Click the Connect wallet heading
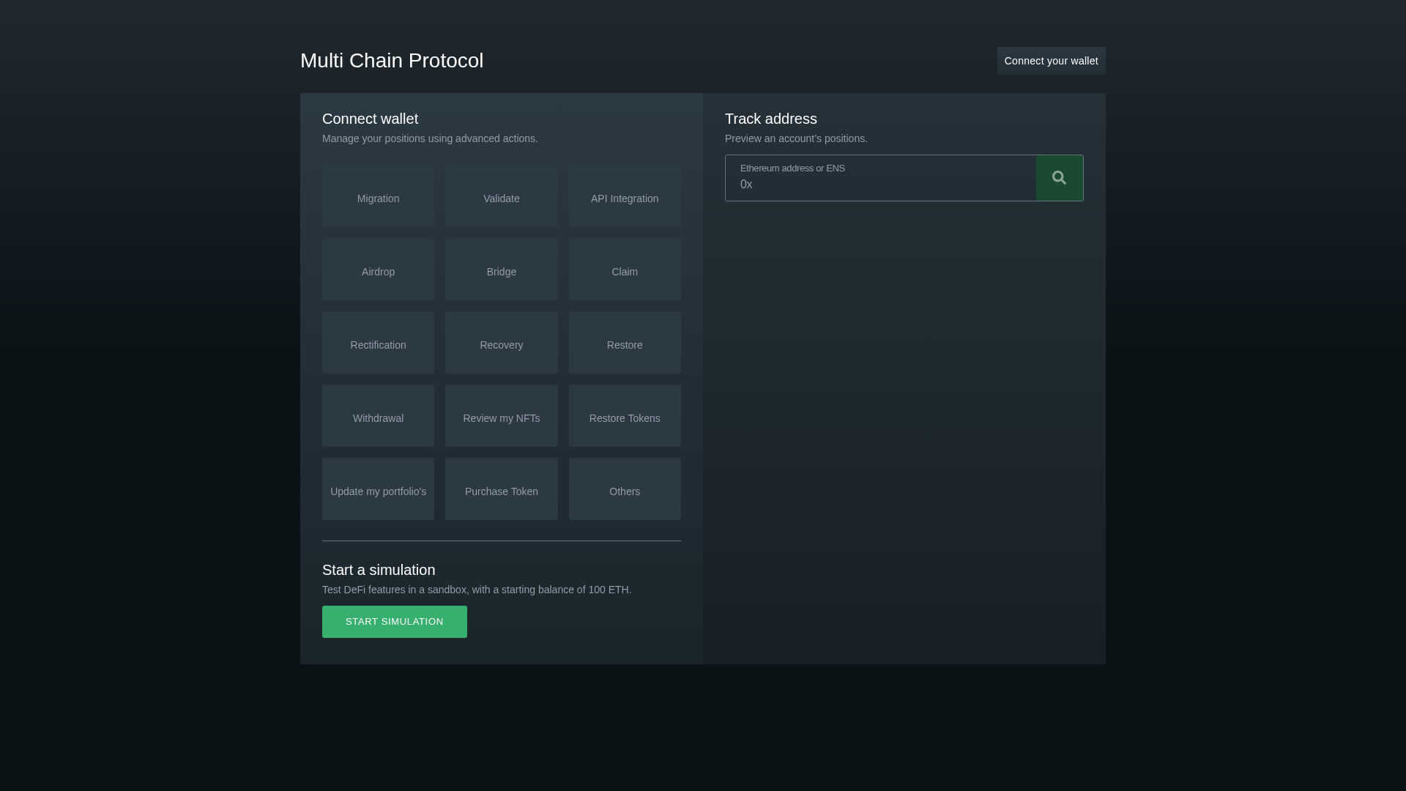This screenshot has height=791, width=1406. (x=370, y=119)
